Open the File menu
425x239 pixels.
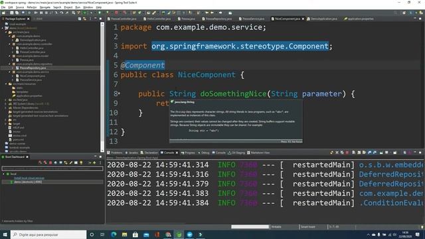[x=3, y=7]
